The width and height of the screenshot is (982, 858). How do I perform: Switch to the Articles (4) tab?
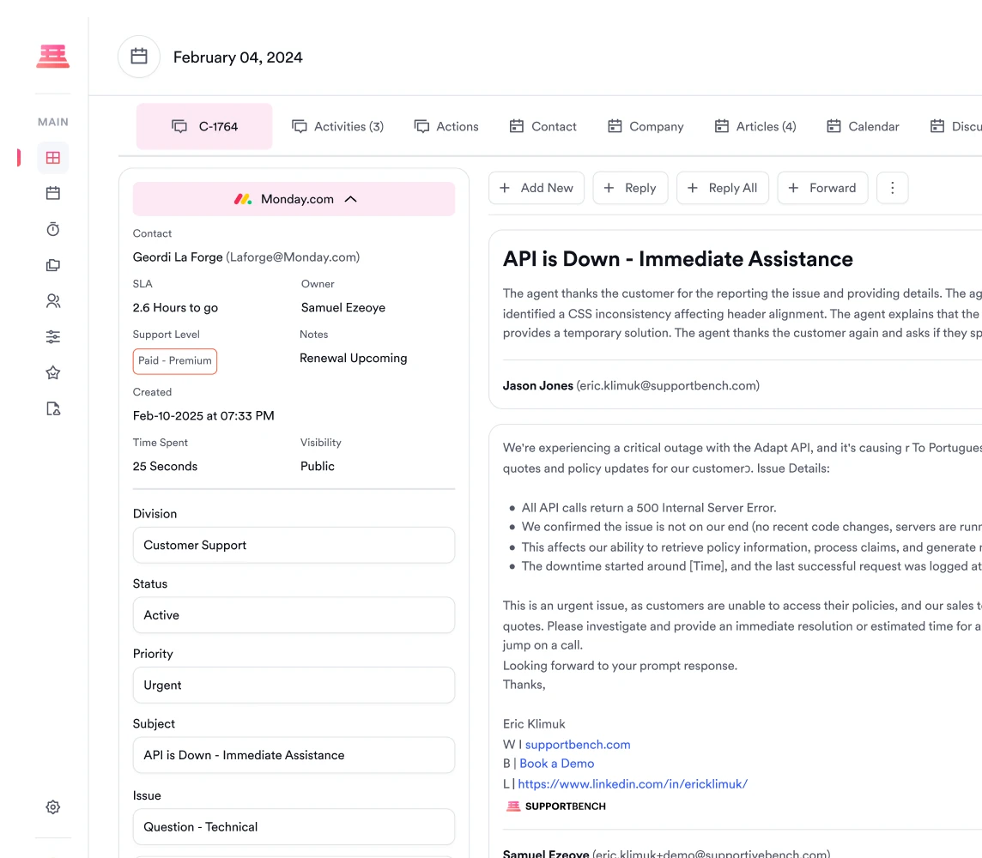click(x=755, y=126)
